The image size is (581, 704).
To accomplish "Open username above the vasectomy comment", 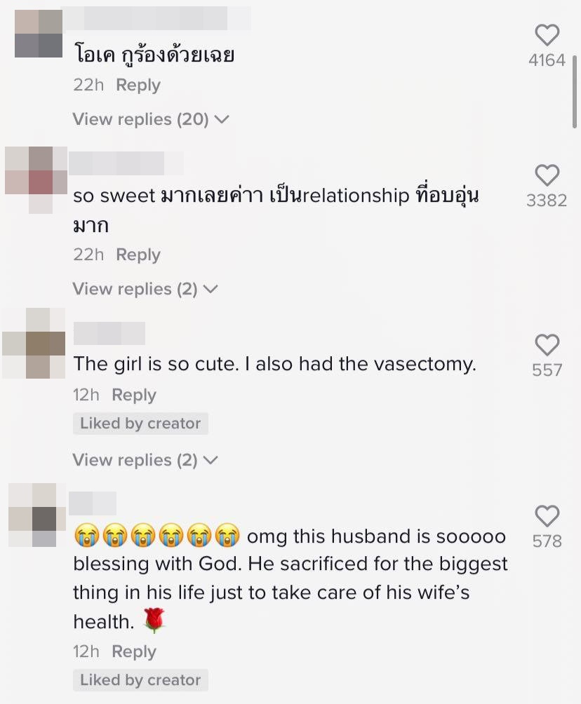I will (109, 333).
